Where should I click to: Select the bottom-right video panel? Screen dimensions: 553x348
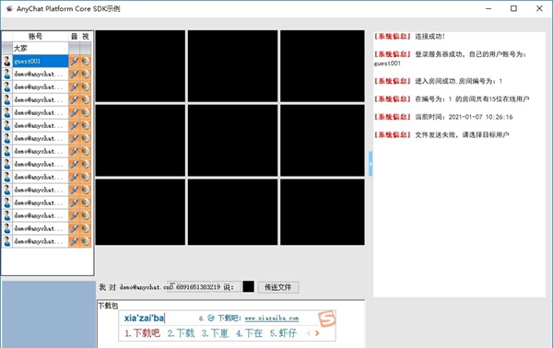323,212
